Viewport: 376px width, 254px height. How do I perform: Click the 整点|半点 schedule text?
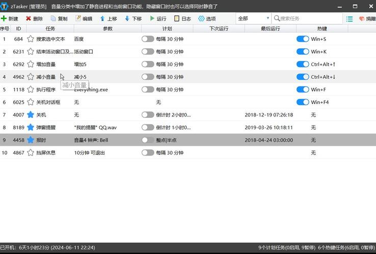point(166,140)
